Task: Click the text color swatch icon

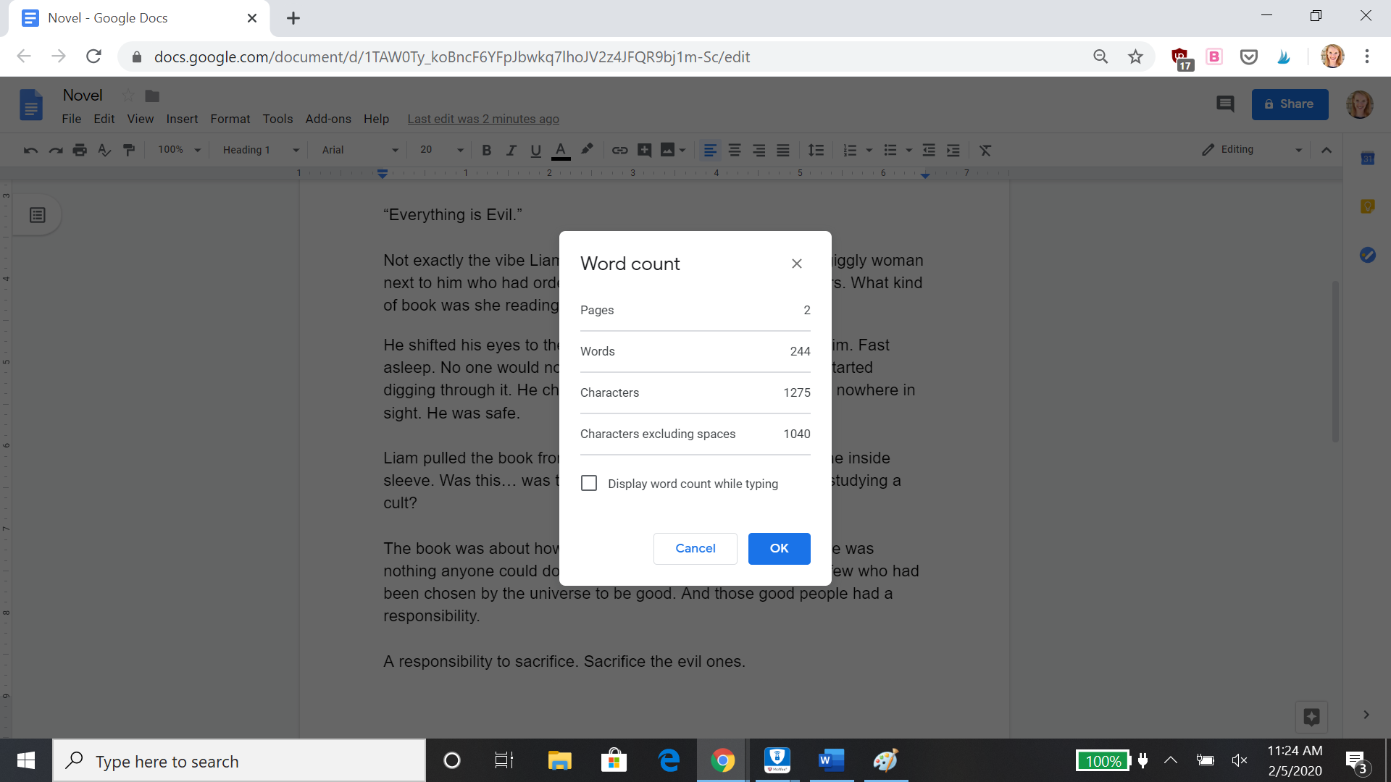Action: 561,150
